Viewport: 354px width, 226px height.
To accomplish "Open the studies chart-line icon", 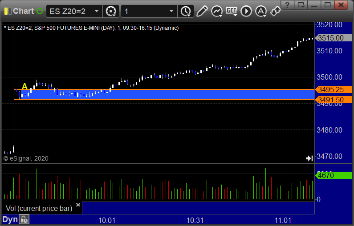I will click(217, 11).
